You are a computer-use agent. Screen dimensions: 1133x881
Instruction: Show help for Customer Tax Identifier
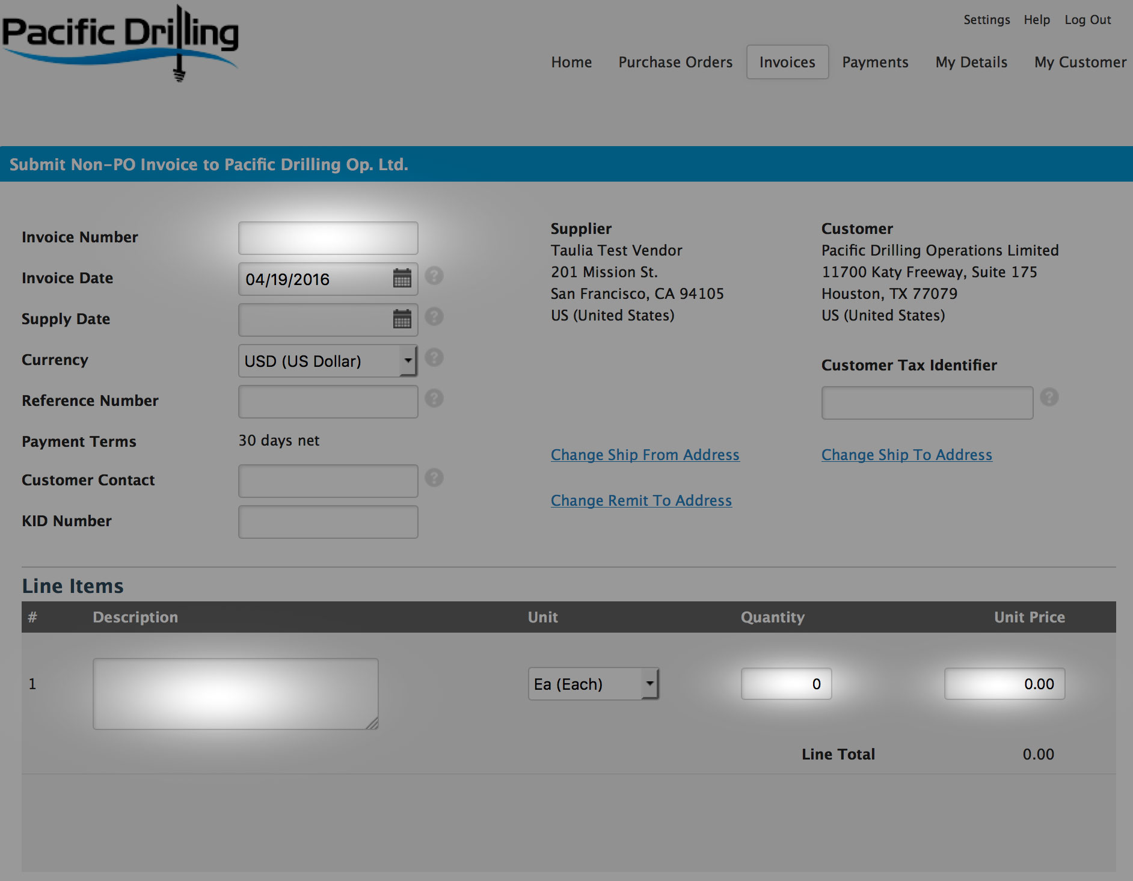1049,397
